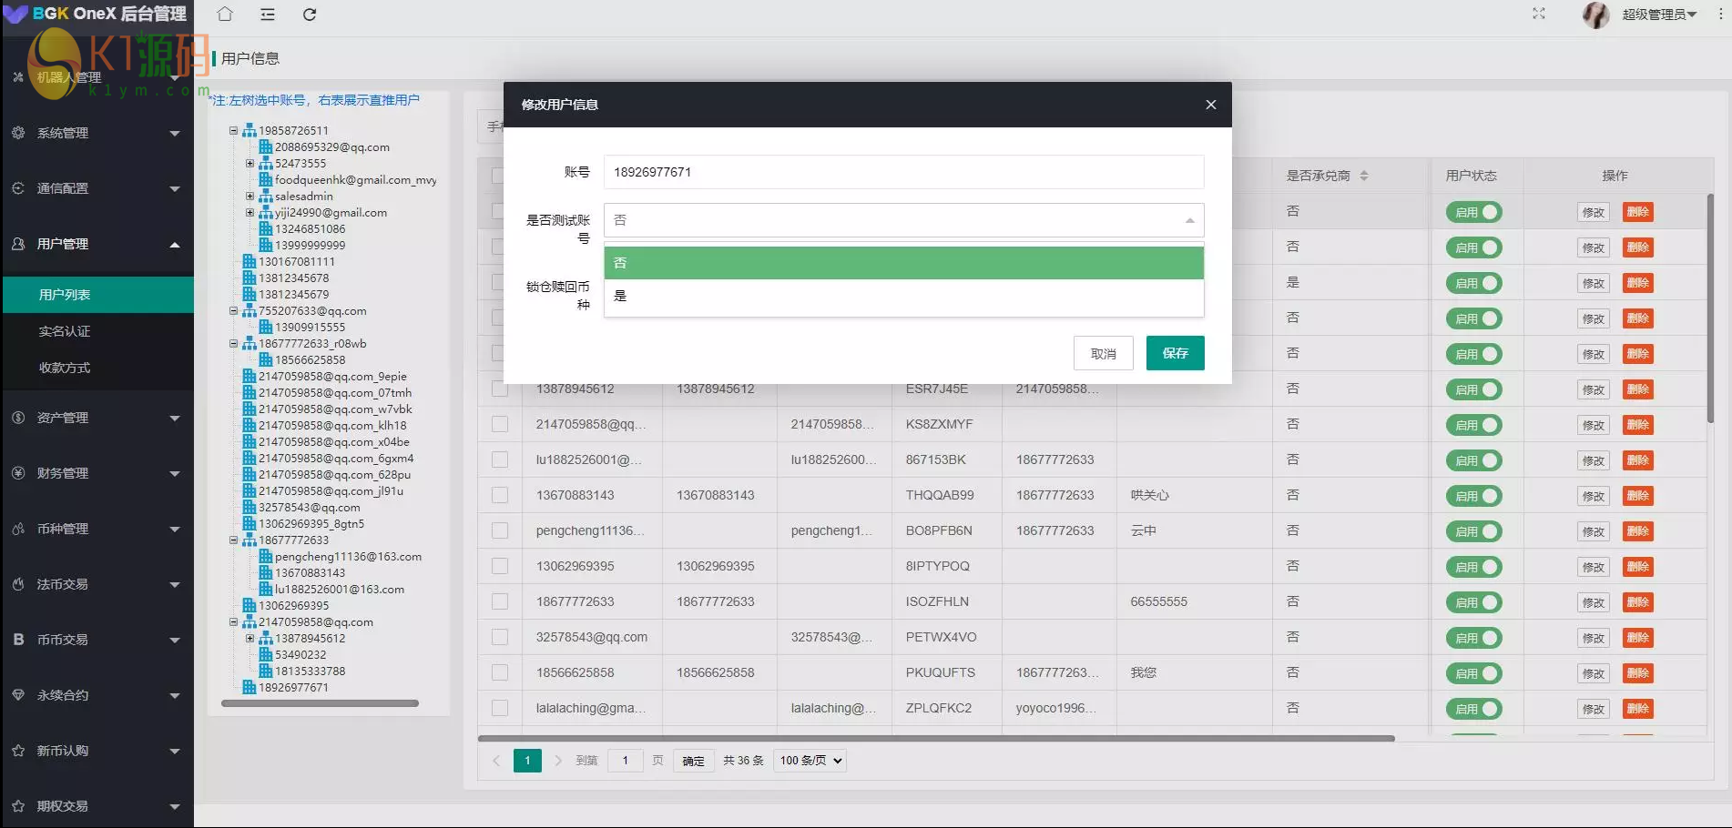Collapse the 18677772633_r08wb tree node
The height and width of the screenshot is (828, 1732).
point(234,344)
